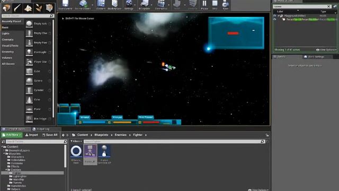The image size is (339, 191).
Task: Open the Add New dropdown
Action: click(x=12, y=135)
